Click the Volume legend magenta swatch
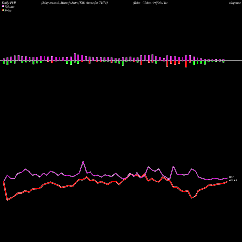 click(3, 6)
